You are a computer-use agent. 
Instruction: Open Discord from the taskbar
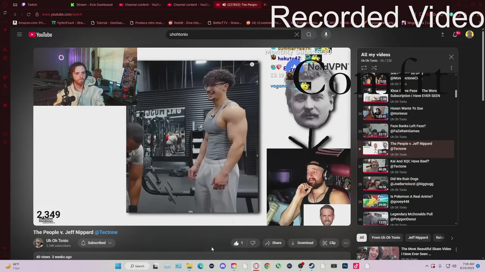(223, 266)
